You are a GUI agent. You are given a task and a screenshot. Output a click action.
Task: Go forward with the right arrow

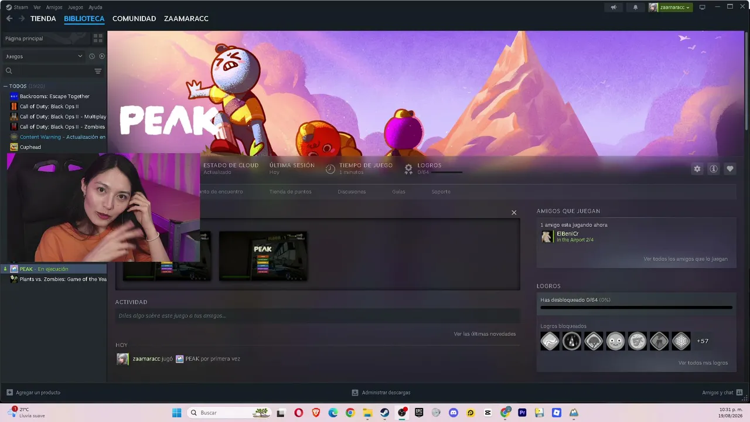click(x=22, y=19)
